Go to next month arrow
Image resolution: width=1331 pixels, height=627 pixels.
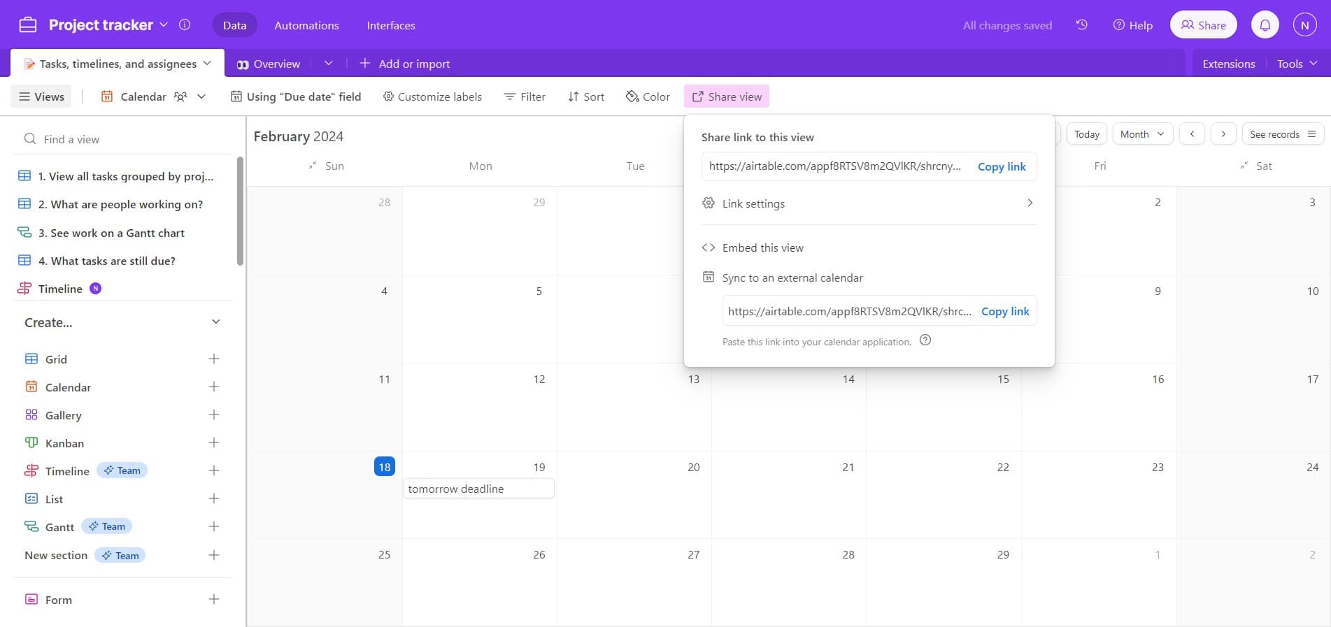pos(1223,134)
